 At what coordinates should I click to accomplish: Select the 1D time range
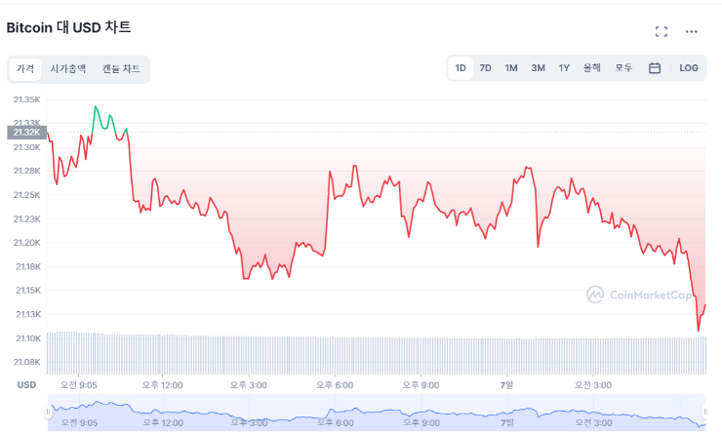pos(461,68)
